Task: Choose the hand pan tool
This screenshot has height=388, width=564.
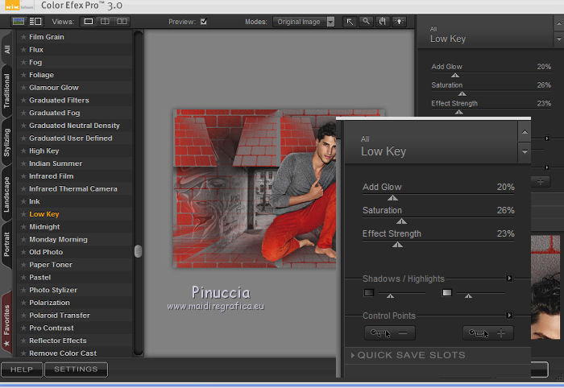Action: tap(382, 22)
